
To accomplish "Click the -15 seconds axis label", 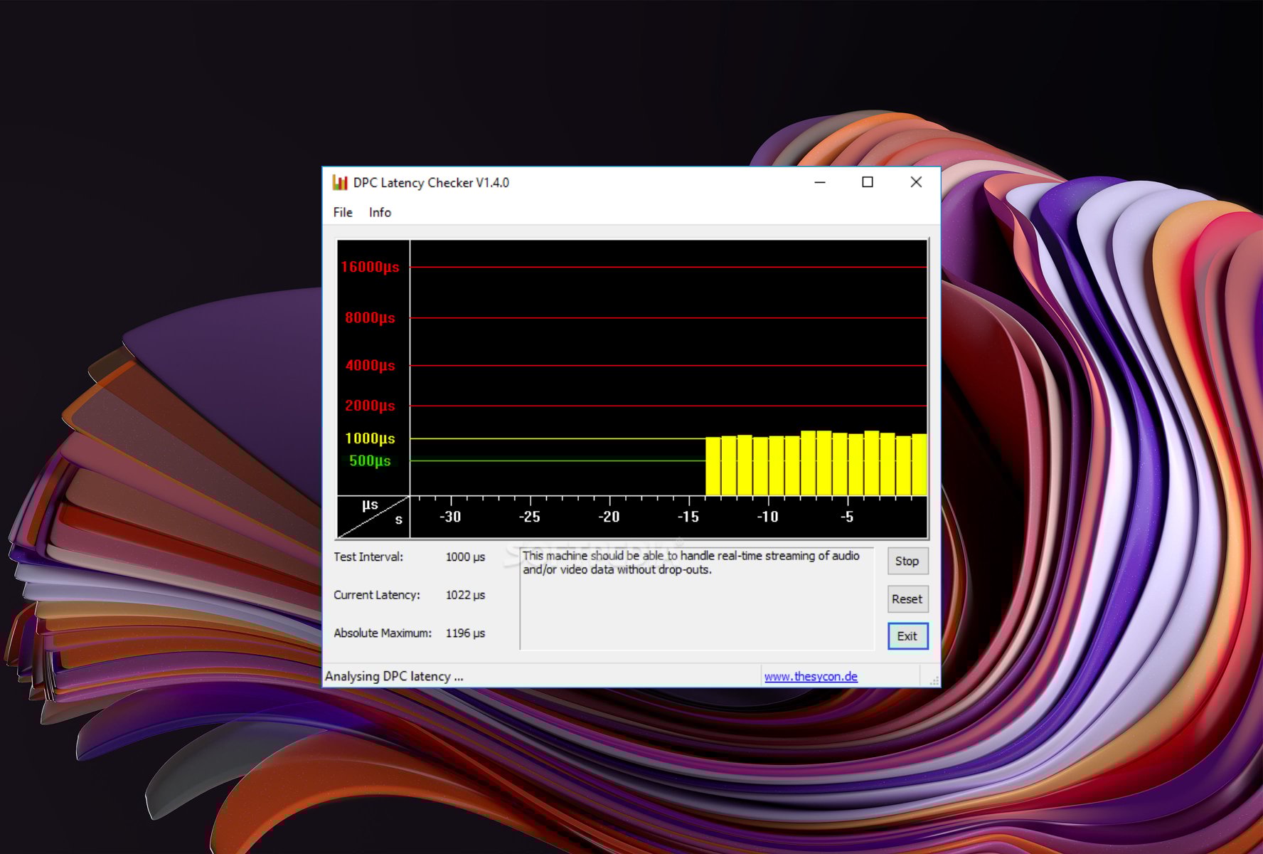I will coord(688,517).
